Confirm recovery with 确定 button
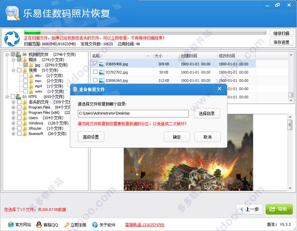 click(x=177, y=137)
